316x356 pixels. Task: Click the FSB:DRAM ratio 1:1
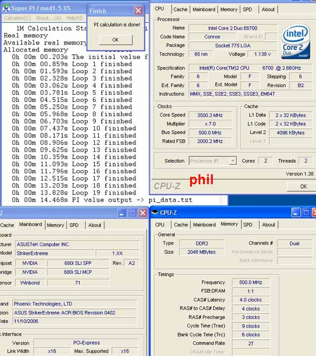point(251,291)
